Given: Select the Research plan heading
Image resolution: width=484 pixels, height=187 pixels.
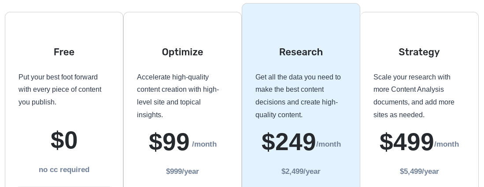Looking at the screenshot, I should coord(301,52).
